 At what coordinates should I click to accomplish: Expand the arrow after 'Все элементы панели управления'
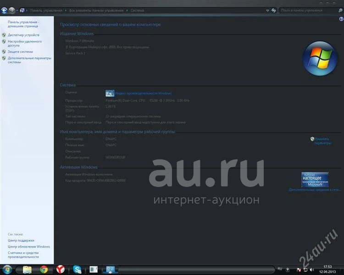coord(127,10)
